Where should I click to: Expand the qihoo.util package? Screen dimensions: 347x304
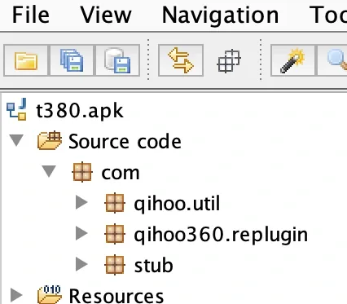[81, 202]
